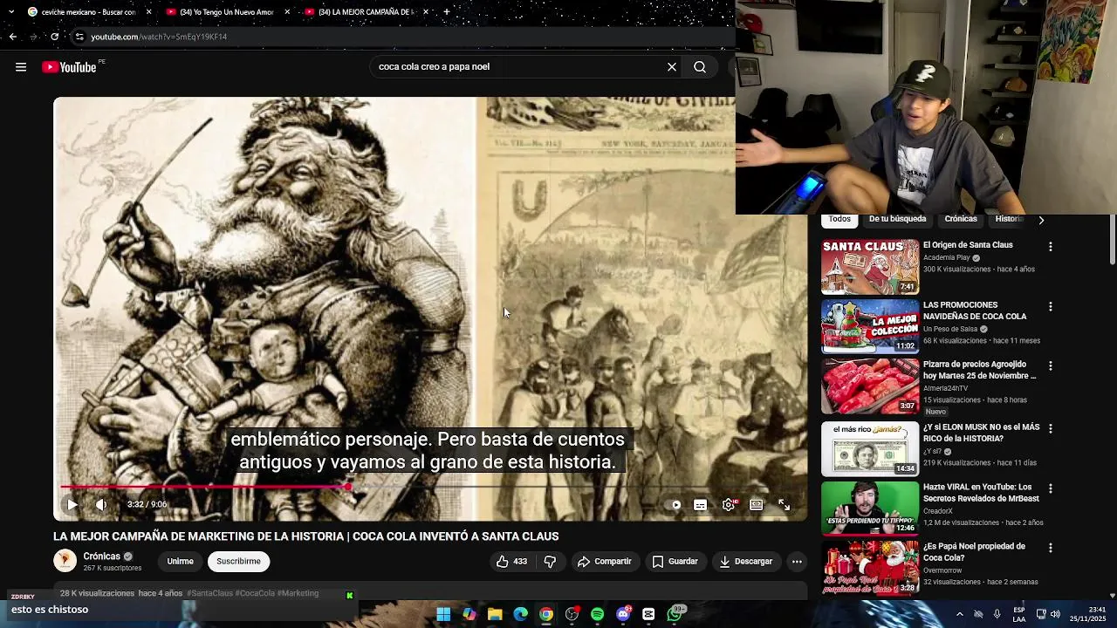Switch to Yo Tengo Un Nuevo Amor tab
This screenshot has width=1117, height=628.
(227, 12)
